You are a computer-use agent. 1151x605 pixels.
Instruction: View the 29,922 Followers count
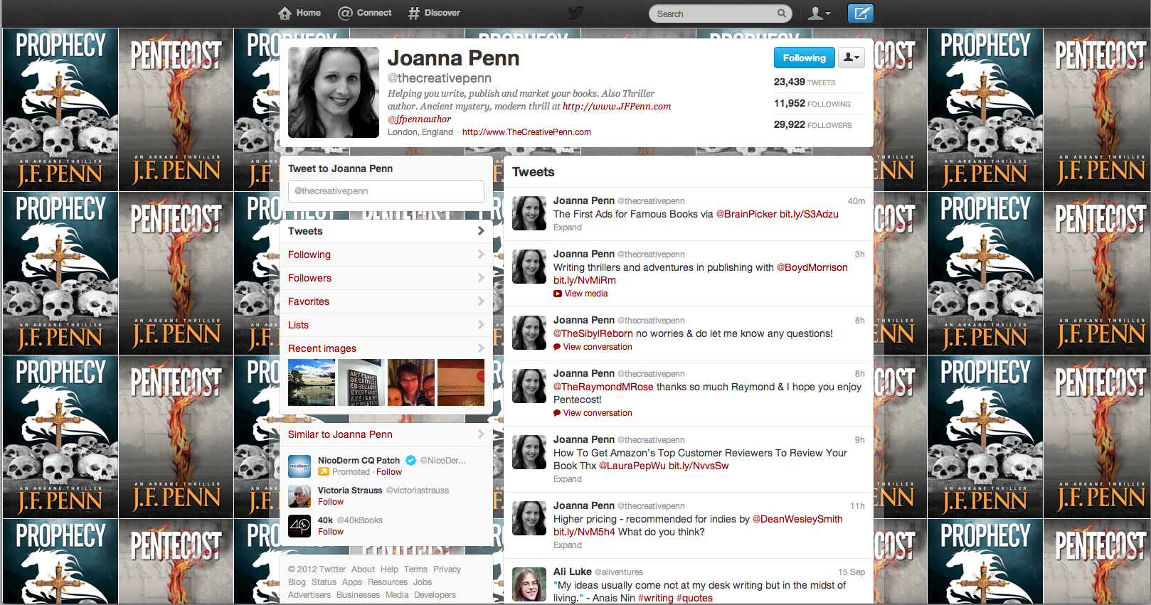tap(812, 125)
